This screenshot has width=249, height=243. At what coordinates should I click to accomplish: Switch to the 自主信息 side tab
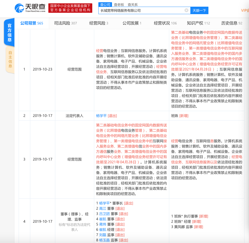(10, 59)
